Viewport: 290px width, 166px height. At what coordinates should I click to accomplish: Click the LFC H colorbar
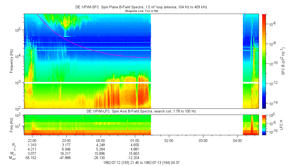click(264, 125)
